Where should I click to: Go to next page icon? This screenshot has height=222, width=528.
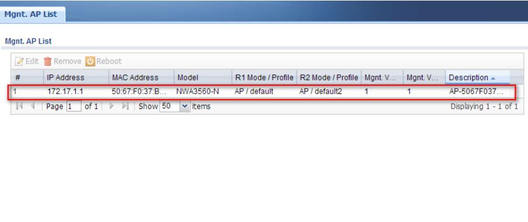tap(112, 106)
